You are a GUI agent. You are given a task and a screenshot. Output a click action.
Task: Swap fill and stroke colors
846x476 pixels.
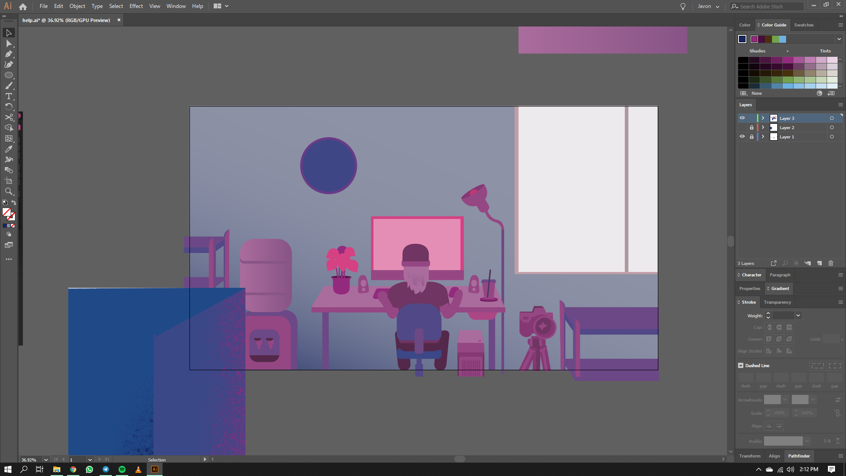[14, 203]
